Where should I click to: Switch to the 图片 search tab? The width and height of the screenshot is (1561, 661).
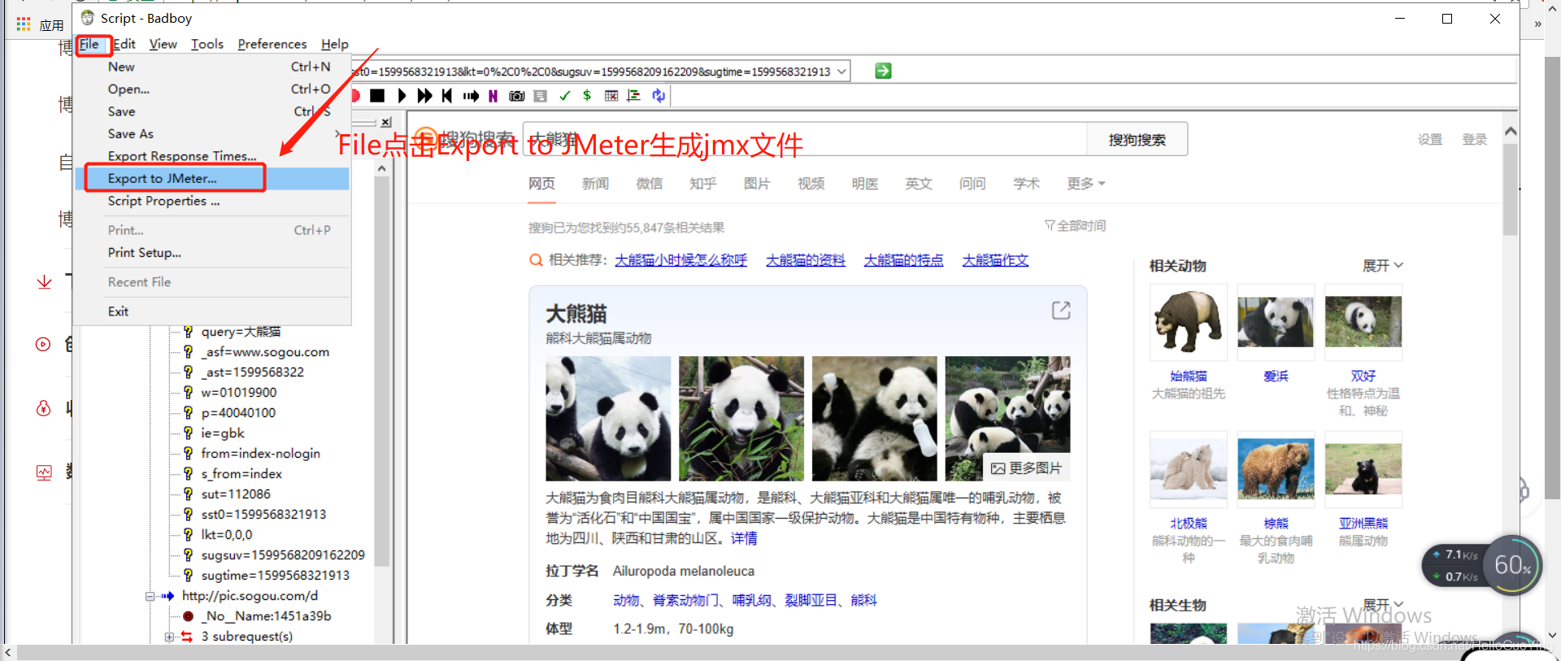point(757,184)
